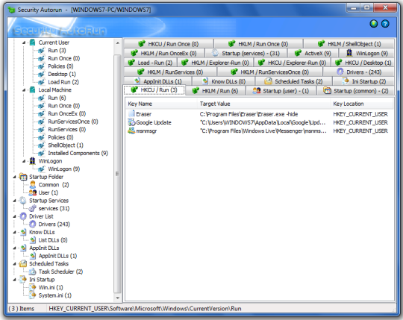The height and width of the screenshot is (320, 403).
Task: Collapse the Scheduled Tasks tree node
Action: pyautogui.click(x=15, y=264)
